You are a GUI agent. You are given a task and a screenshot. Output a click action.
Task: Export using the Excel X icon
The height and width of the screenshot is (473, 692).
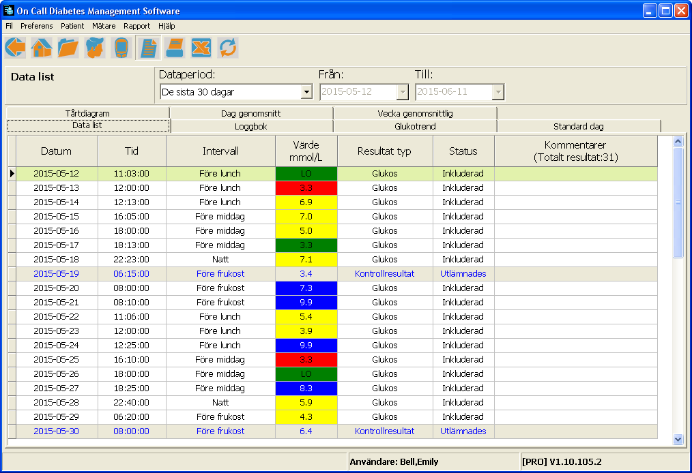click(201, 48)
